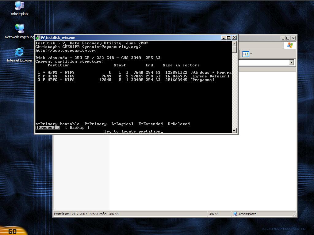Image resolution: width=314 pixels, height=235 pixels.
Task: Click scroll down arrow in TestDisk console
Action: point(234,130)
